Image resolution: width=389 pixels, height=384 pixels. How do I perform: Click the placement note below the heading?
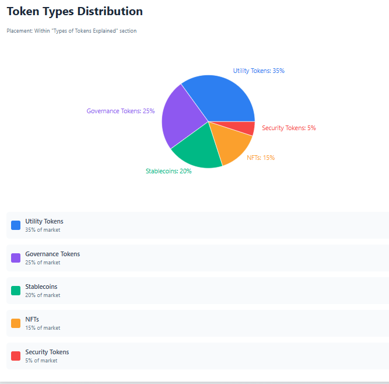[x=71, y=31]
